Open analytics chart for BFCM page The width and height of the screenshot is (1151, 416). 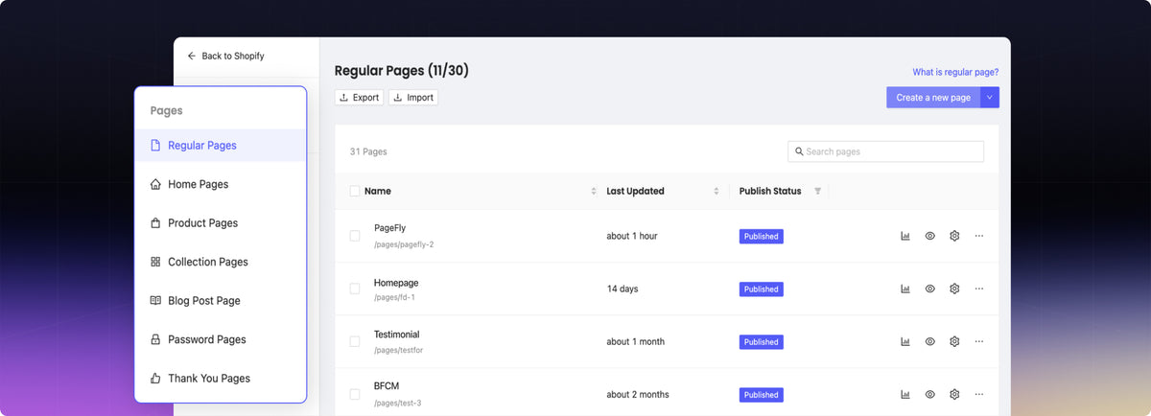(904, 394)
